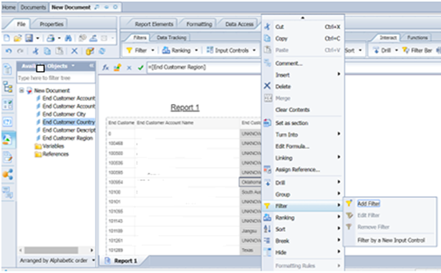The width and height of the screenshot is (441, 273).
Task: Cancel formula with the X icon
Action: [x=129, y=67]
